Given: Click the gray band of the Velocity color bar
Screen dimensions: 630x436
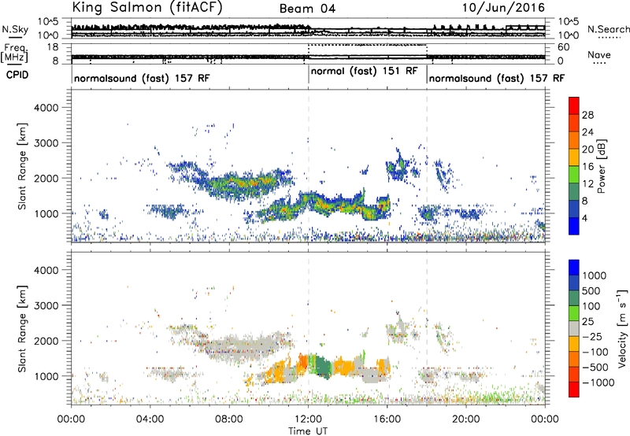Looking at the screenshot, I should click(574, 329).
